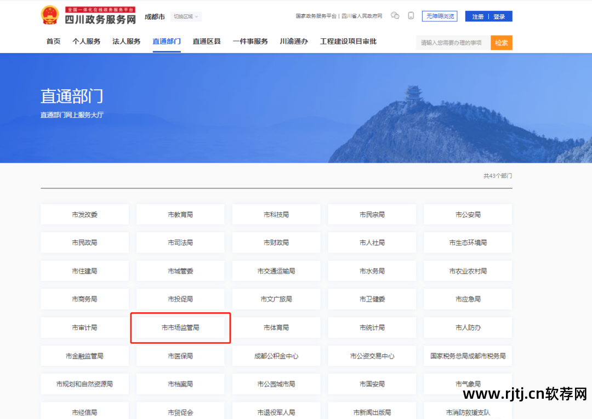The height and width of the screenshot is (419, 592).
Task: Switch to the 法人服务 tab
Action: 127,42
